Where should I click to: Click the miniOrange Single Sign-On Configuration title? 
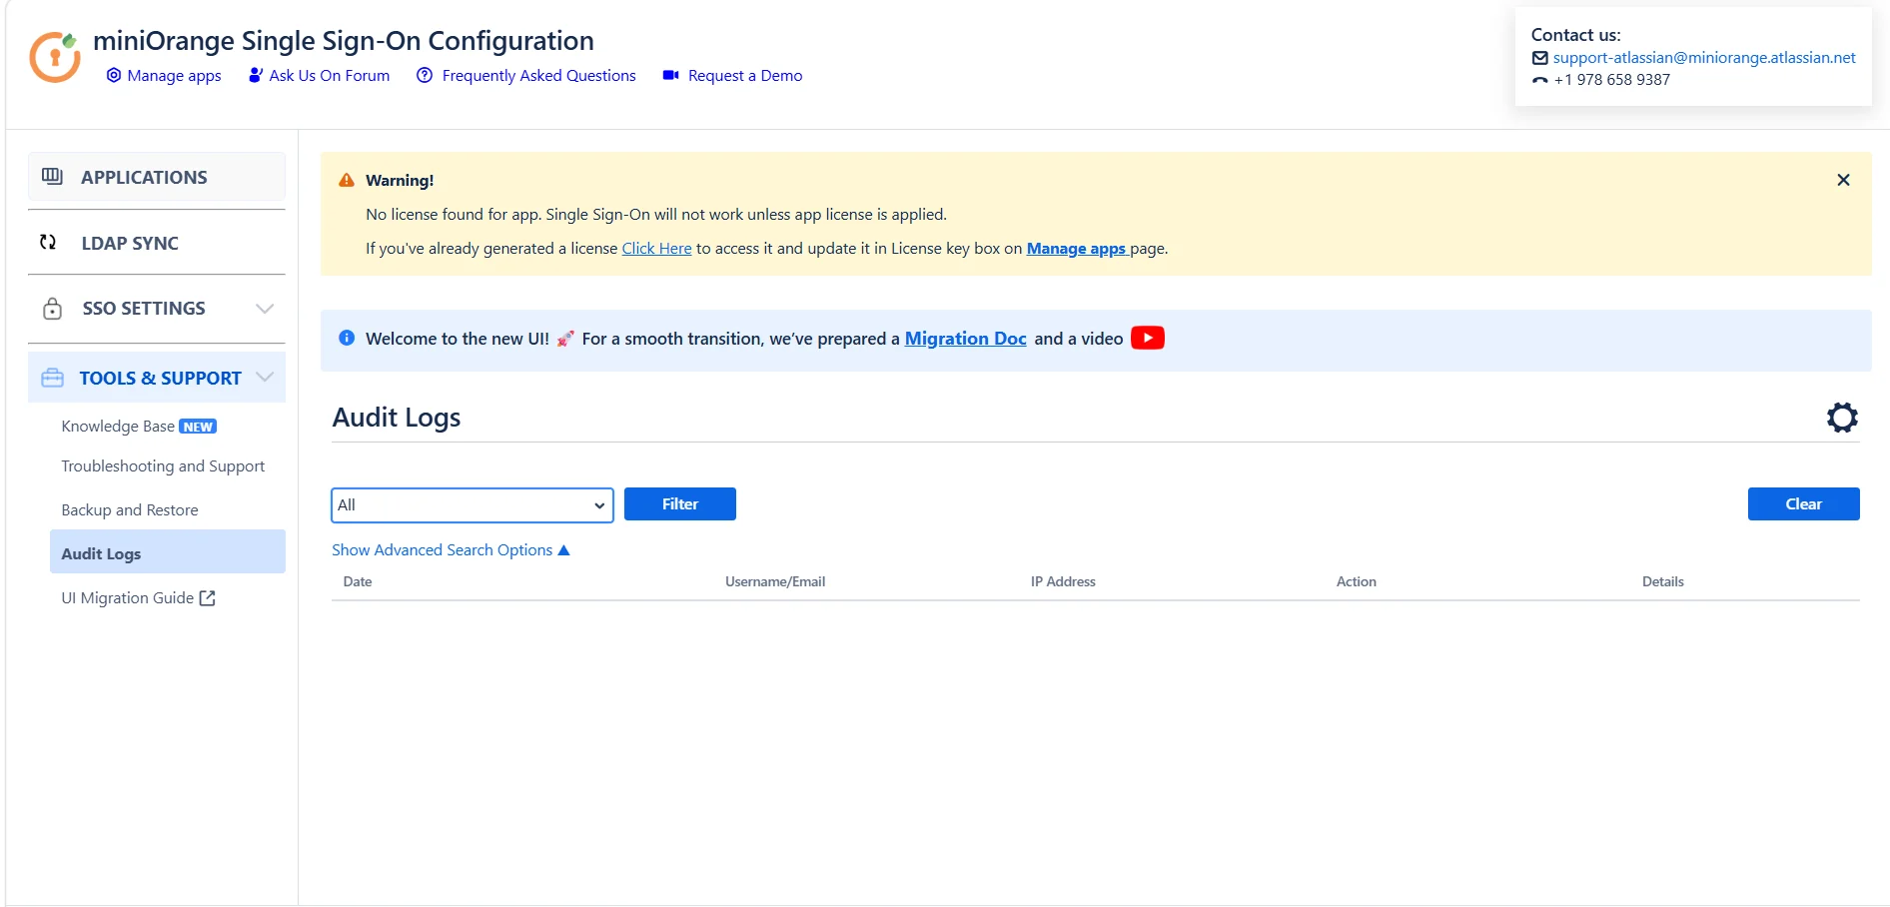pos(344,41)
